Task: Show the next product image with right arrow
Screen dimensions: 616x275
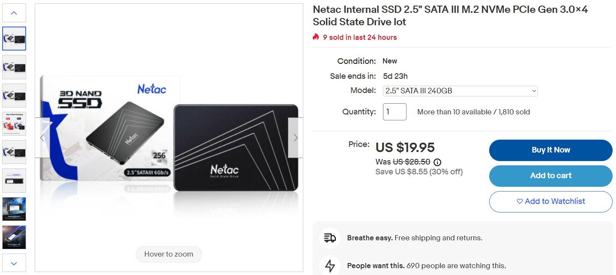Action: coord(295,137)
